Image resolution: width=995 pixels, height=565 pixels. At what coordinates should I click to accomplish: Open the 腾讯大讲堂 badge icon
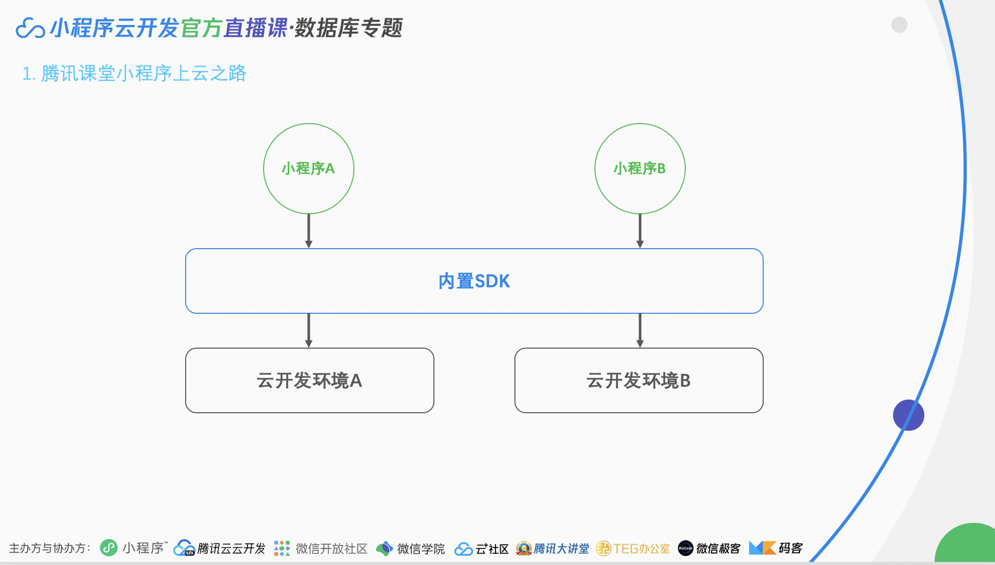click(524, 548)
